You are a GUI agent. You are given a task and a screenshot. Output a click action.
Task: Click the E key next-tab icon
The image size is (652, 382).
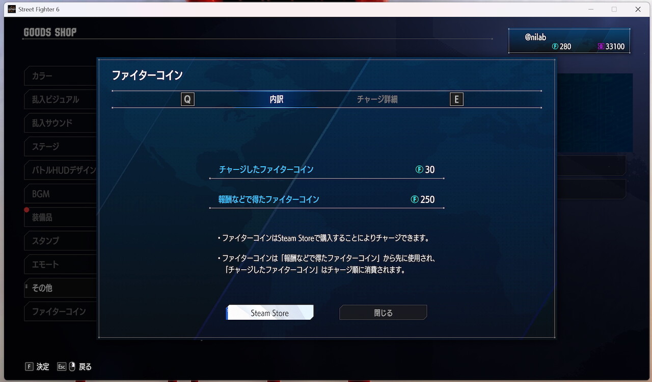coord(456,99)
